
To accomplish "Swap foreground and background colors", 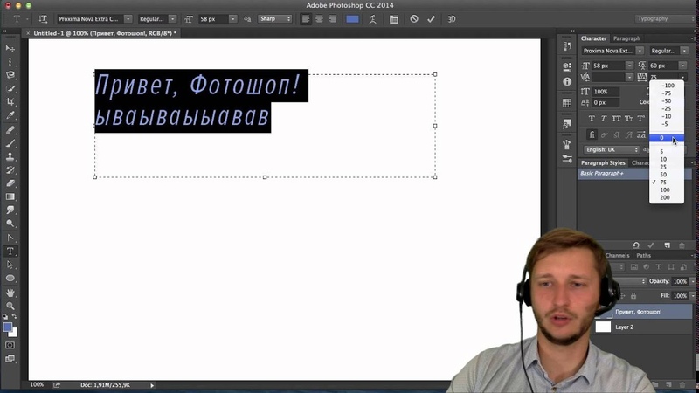I will (x=15, y=316).
